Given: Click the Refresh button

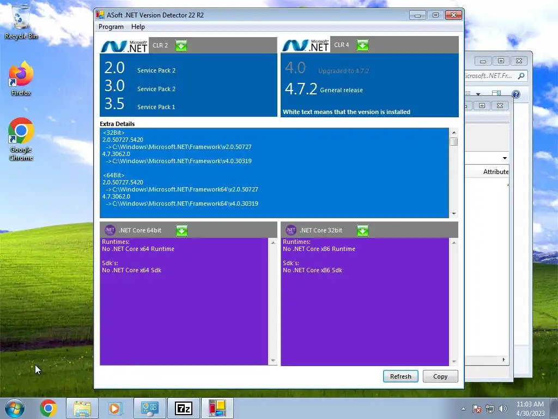Looking at the screenshot, I should point(401,376).
